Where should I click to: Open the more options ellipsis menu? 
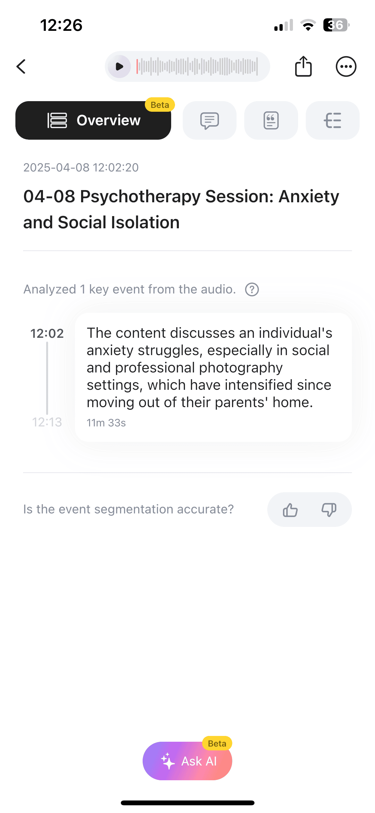pyautogui.click(x=346, y=66)
